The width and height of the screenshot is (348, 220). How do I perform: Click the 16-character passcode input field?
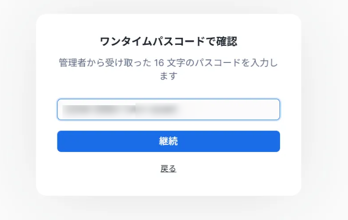168,109
